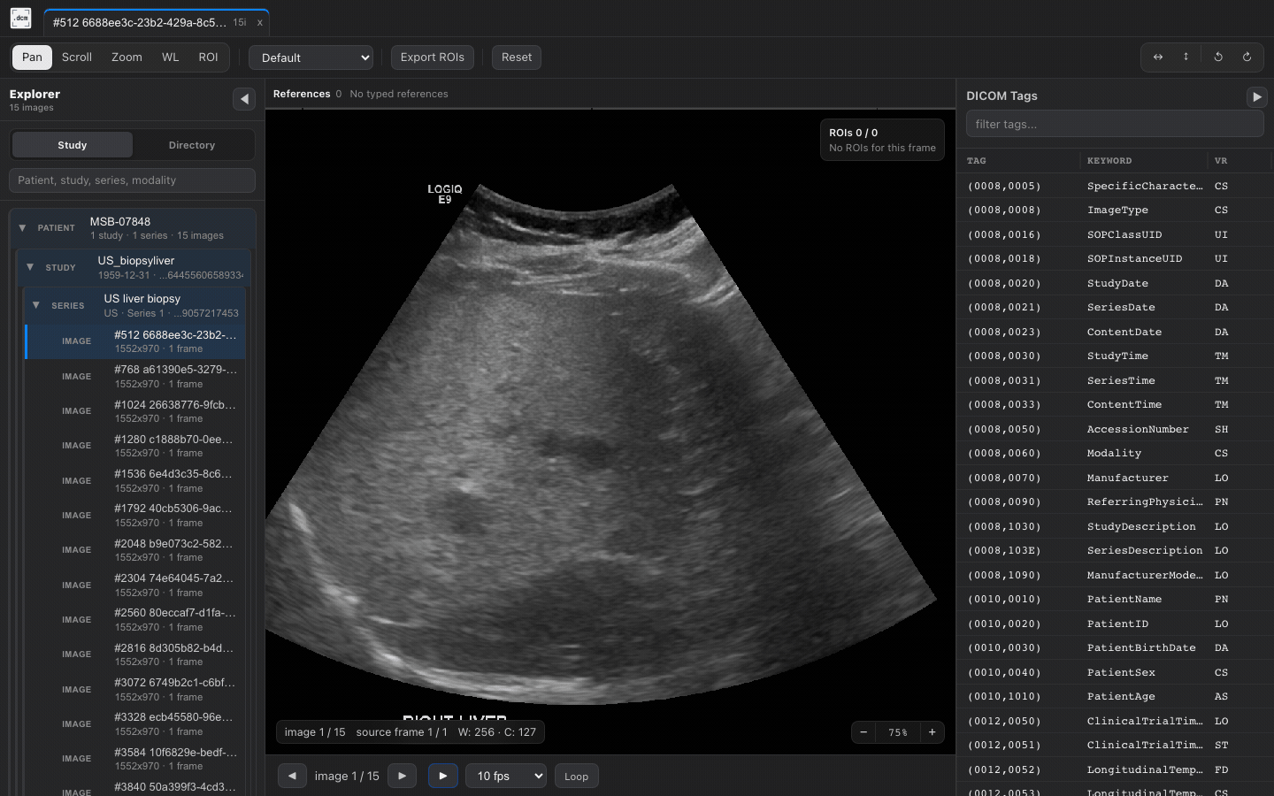Toggle the Loop playback option
This screenshot has height=796, width=1274.
click(x=577, y=777)
